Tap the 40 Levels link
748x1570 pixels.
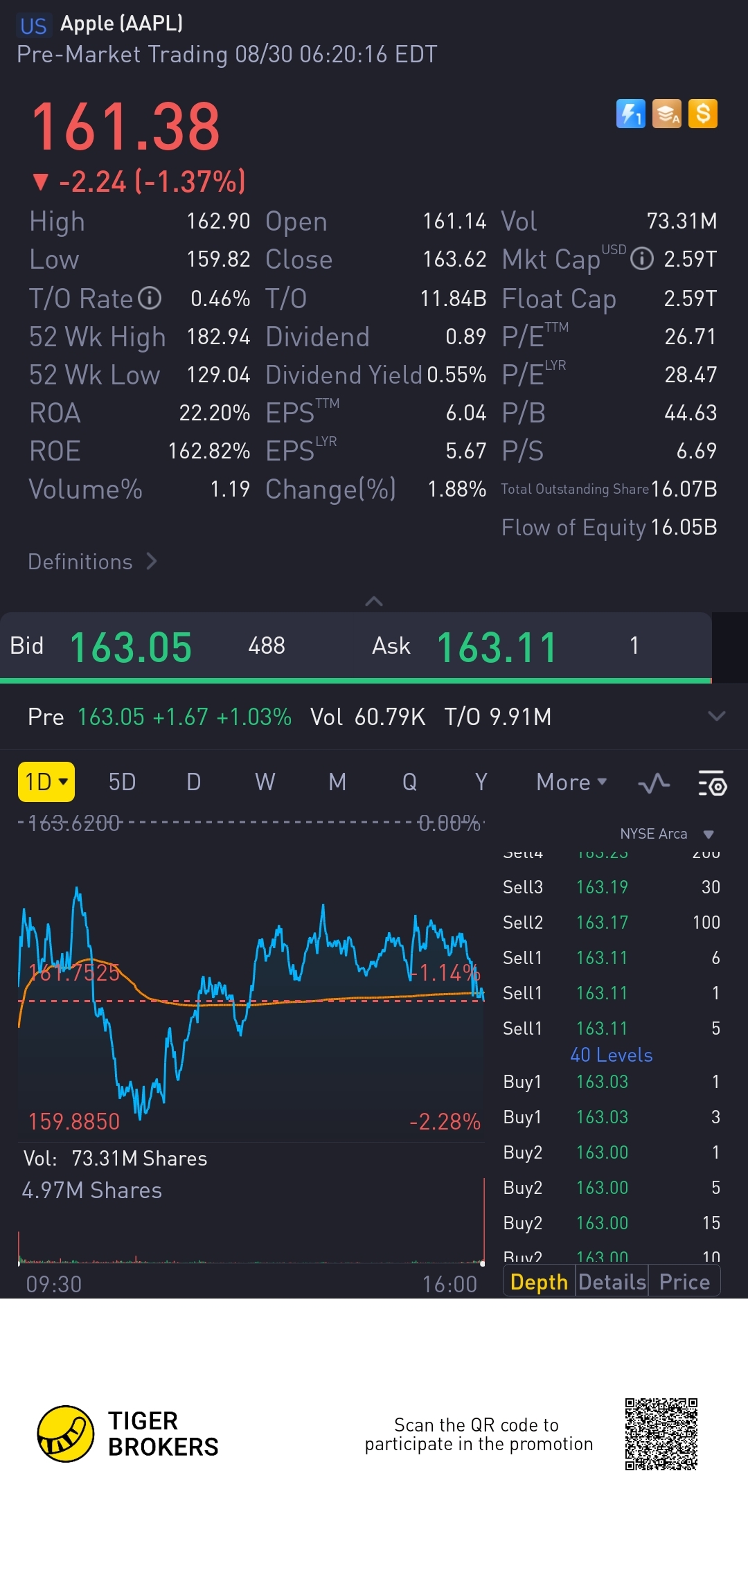tap(611, 1055)
